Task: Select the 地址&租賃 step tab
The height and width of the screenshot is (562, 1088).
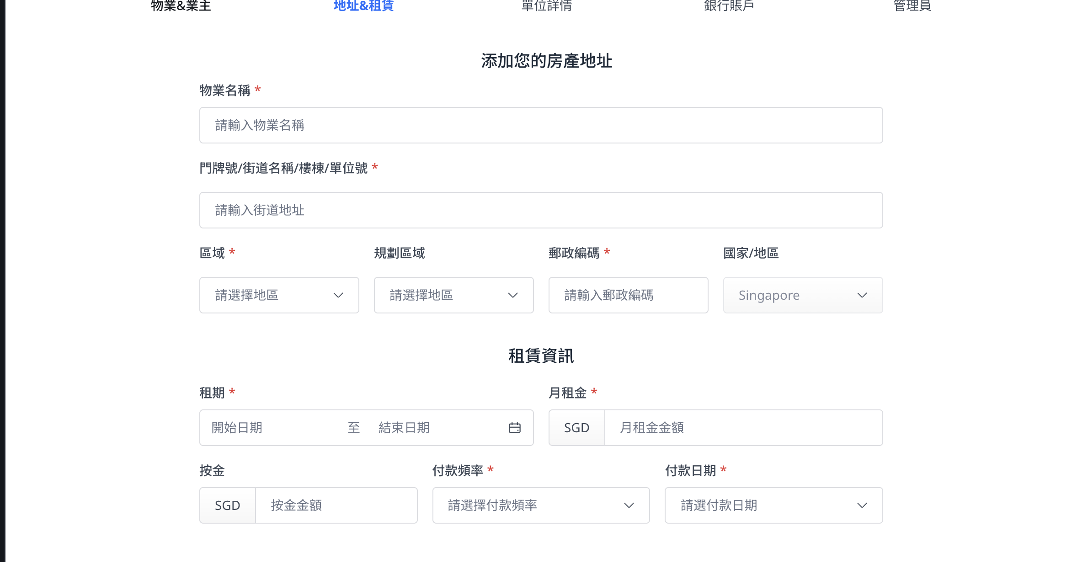Action: pos(364,5)
